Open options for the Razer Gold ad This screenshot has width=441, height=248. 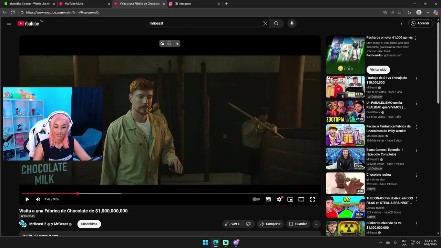[x=416, y=38]
